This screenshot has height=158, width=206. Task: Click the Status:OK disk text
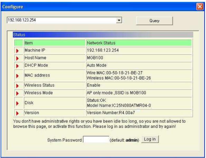point(96,100)
